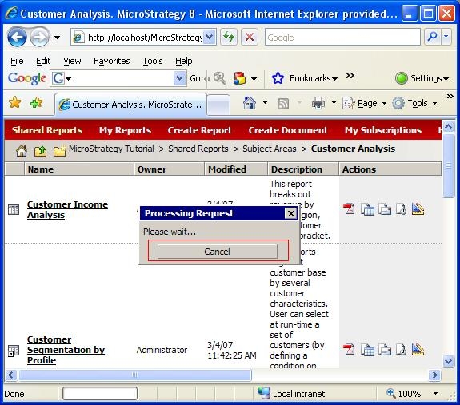
Task: Expand the address bar URL dropdown
Action: pos(209,37)
